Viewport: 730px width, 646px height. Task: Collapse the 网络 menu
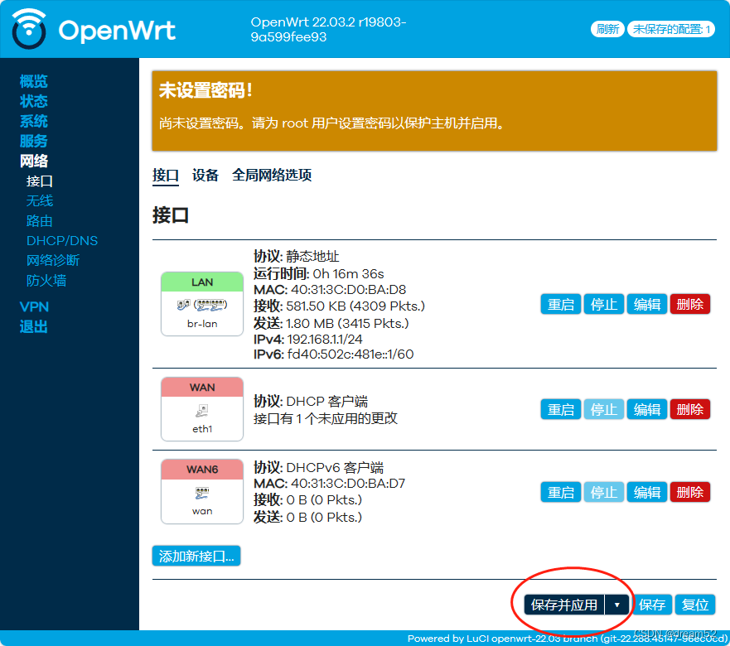point(33,161)
